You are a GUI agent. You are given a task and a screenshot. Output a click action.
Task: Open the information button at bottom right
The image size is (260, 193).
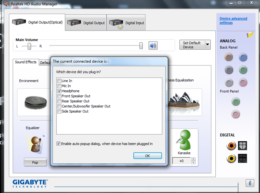click(x=250, y=183)
